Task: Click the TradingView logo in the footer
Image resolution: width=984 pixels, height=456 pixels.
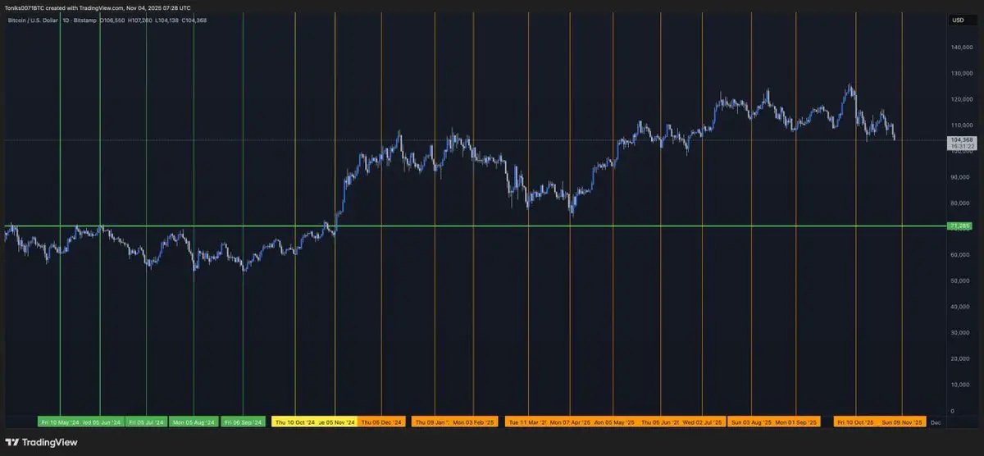Action: (41, 442)
